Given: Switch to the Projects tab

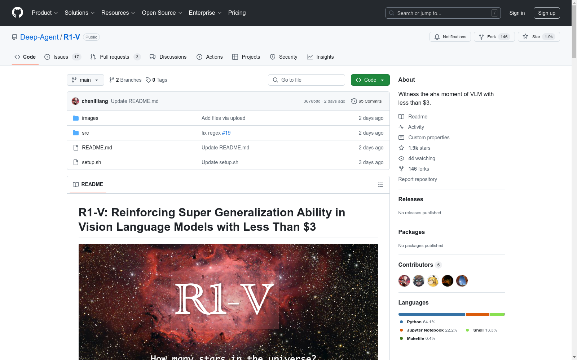Looking at the screenshot, I should (x=246, y=57).
